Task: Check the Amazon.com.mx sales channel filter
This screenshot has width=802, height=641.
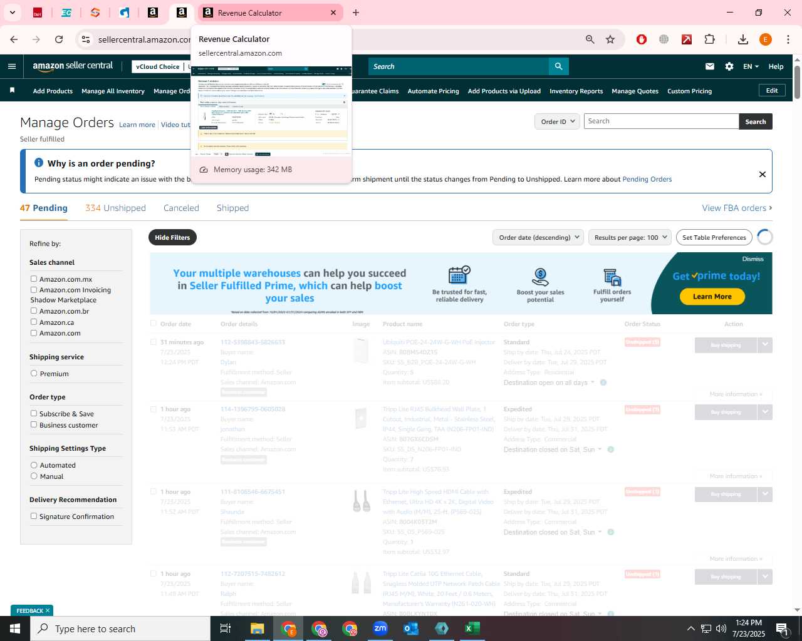Action: coord(34,279)
